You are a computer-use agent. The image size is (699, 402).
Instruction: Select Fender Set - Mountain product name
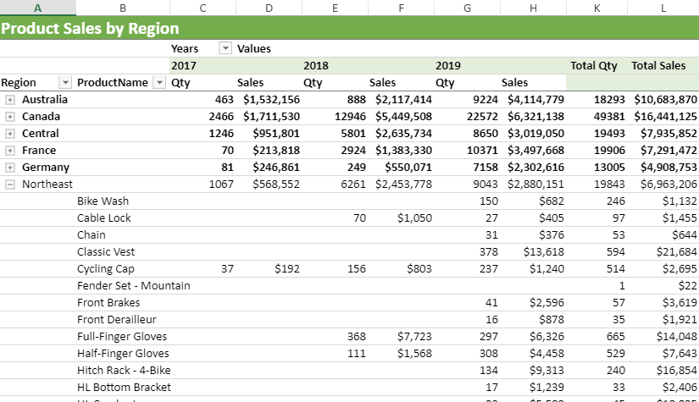(133, 285)
